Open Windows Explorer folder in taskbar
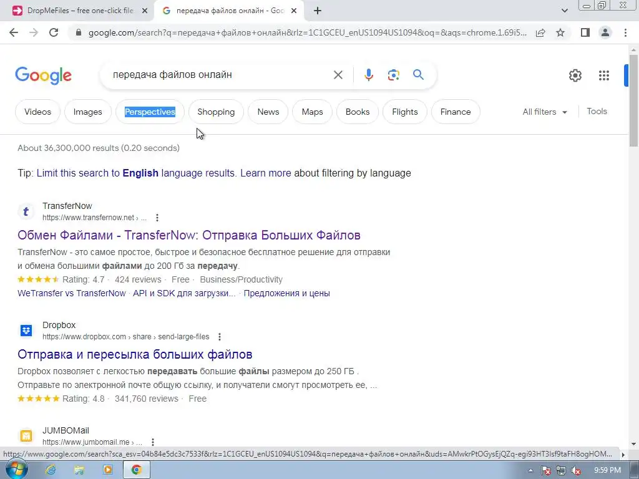Viewport: 639px width, 479px height. [x=79, y=470]
